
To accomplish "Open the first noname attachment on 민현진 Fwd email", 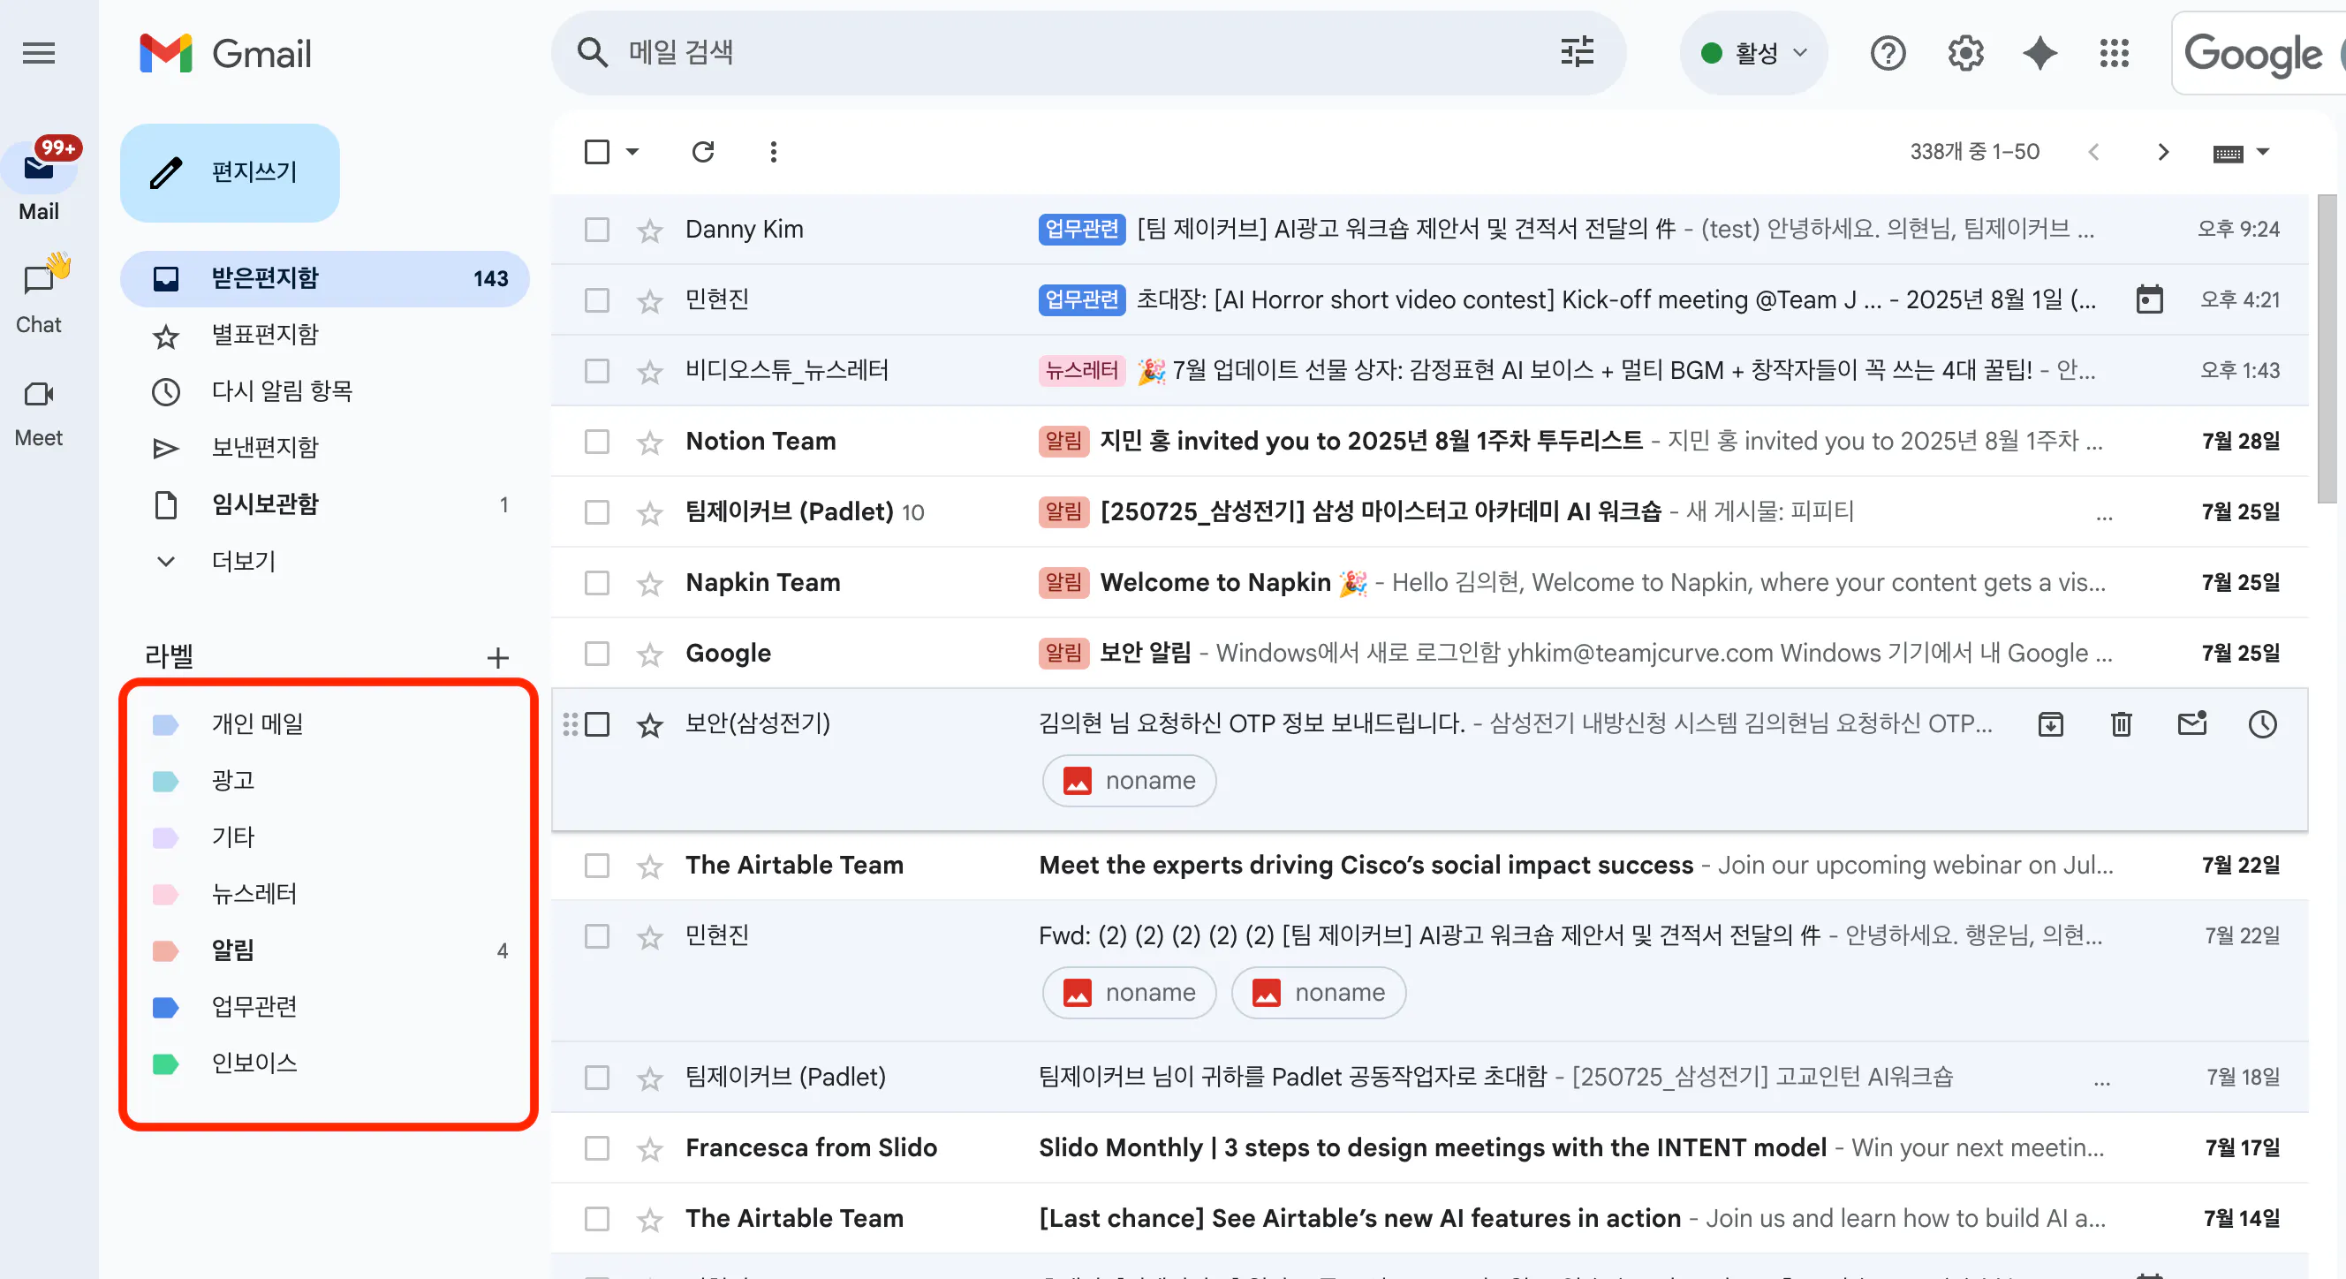I will (x=1130, y=992).
